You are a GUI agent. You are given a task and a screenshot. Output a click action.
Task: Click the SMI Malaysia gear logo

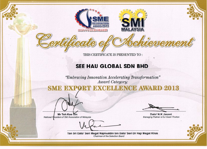click(133, 20)
